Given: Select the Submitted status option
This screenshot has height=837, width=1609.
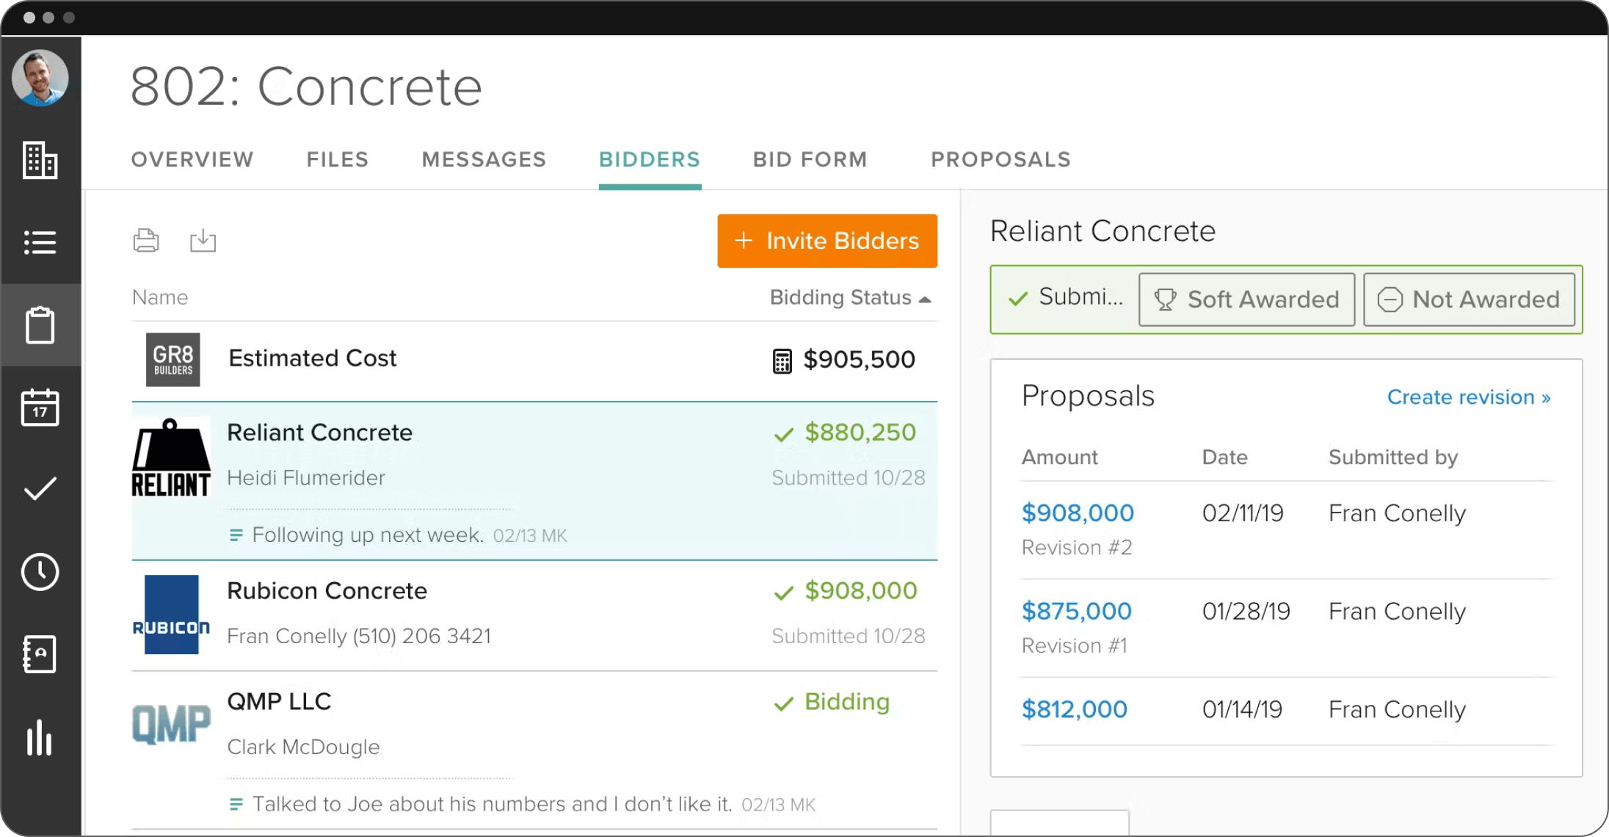Looking at the screenshot, I should tap(1066, 297).
